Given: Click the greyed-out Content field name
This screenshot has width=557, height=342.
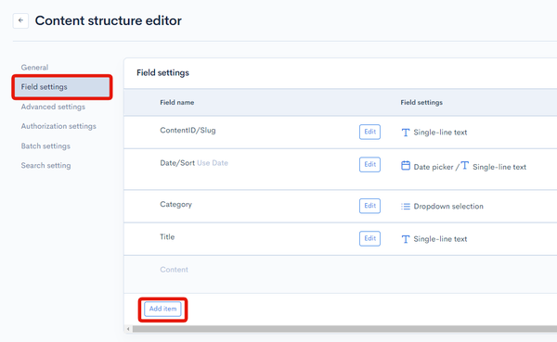Looking at the screenshot, I should 175,270.
